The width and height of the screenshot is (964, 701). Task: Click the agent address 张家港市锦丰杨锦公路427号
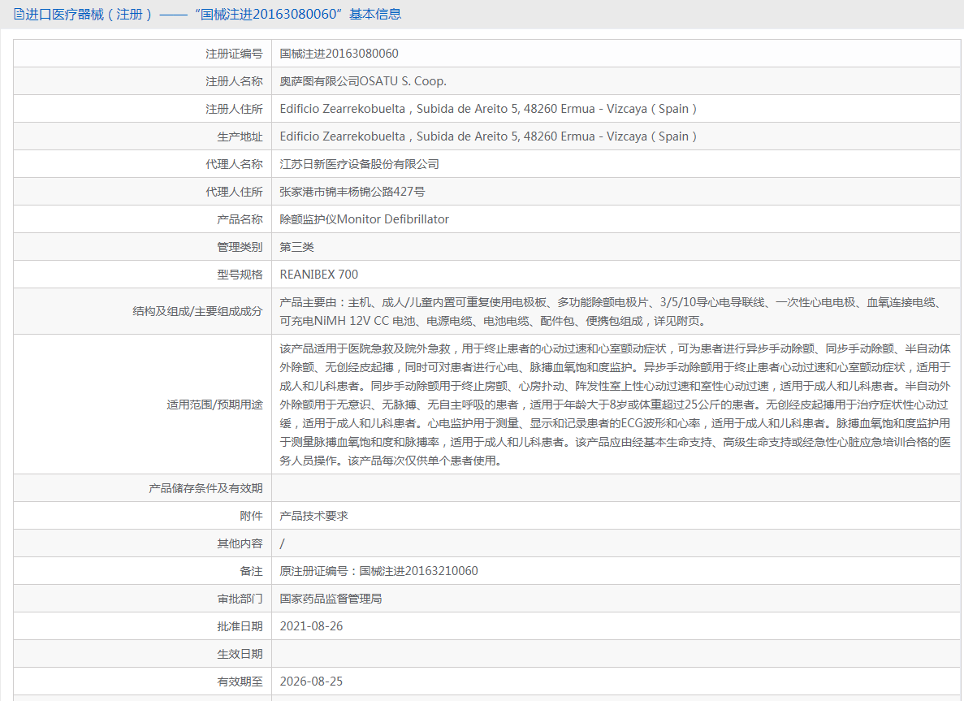click(352, 192)
